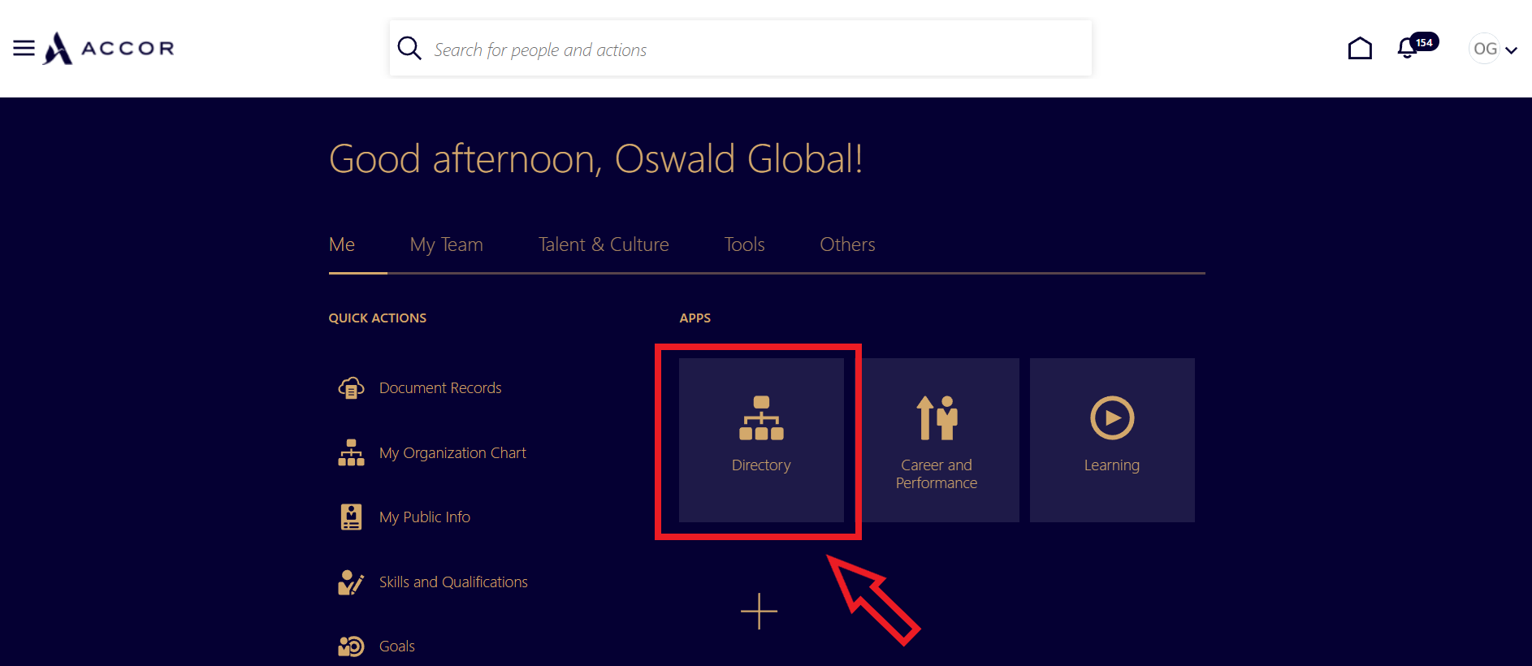This screenshot has height=666, width=1532.
Task: Open the hamburger navigation menu
Action: [x=24, y=49]
